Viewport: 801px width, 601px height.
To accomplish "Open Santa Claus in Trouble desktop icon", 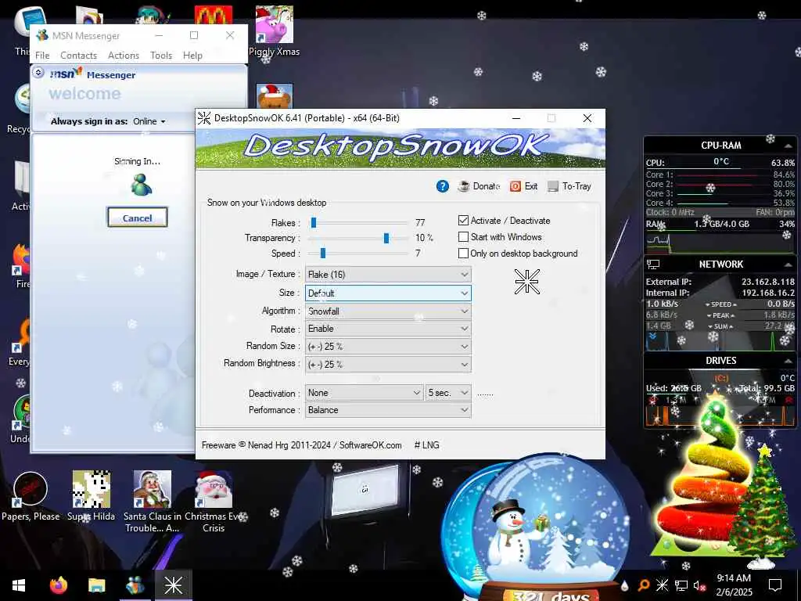I will pyautogui.click(x=153, y=501).
